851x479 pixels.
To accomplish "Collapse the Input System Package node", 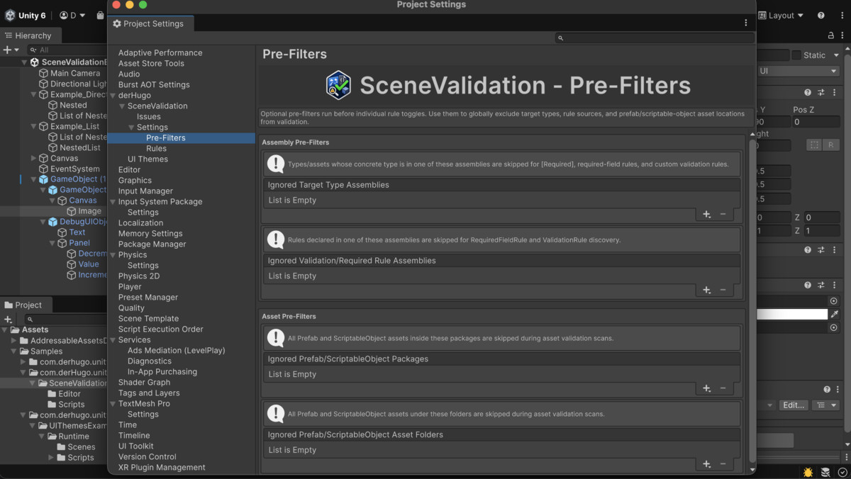I will pyautogui.click(x=113, y=202).
